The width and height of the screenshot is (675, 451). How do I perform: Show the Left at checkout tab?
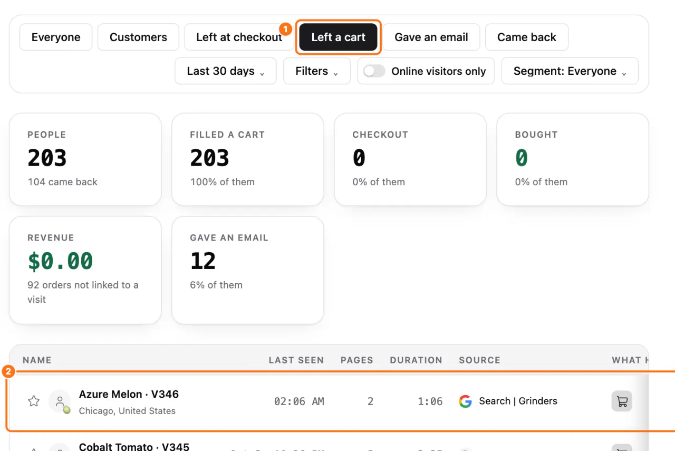click(239, 37)
